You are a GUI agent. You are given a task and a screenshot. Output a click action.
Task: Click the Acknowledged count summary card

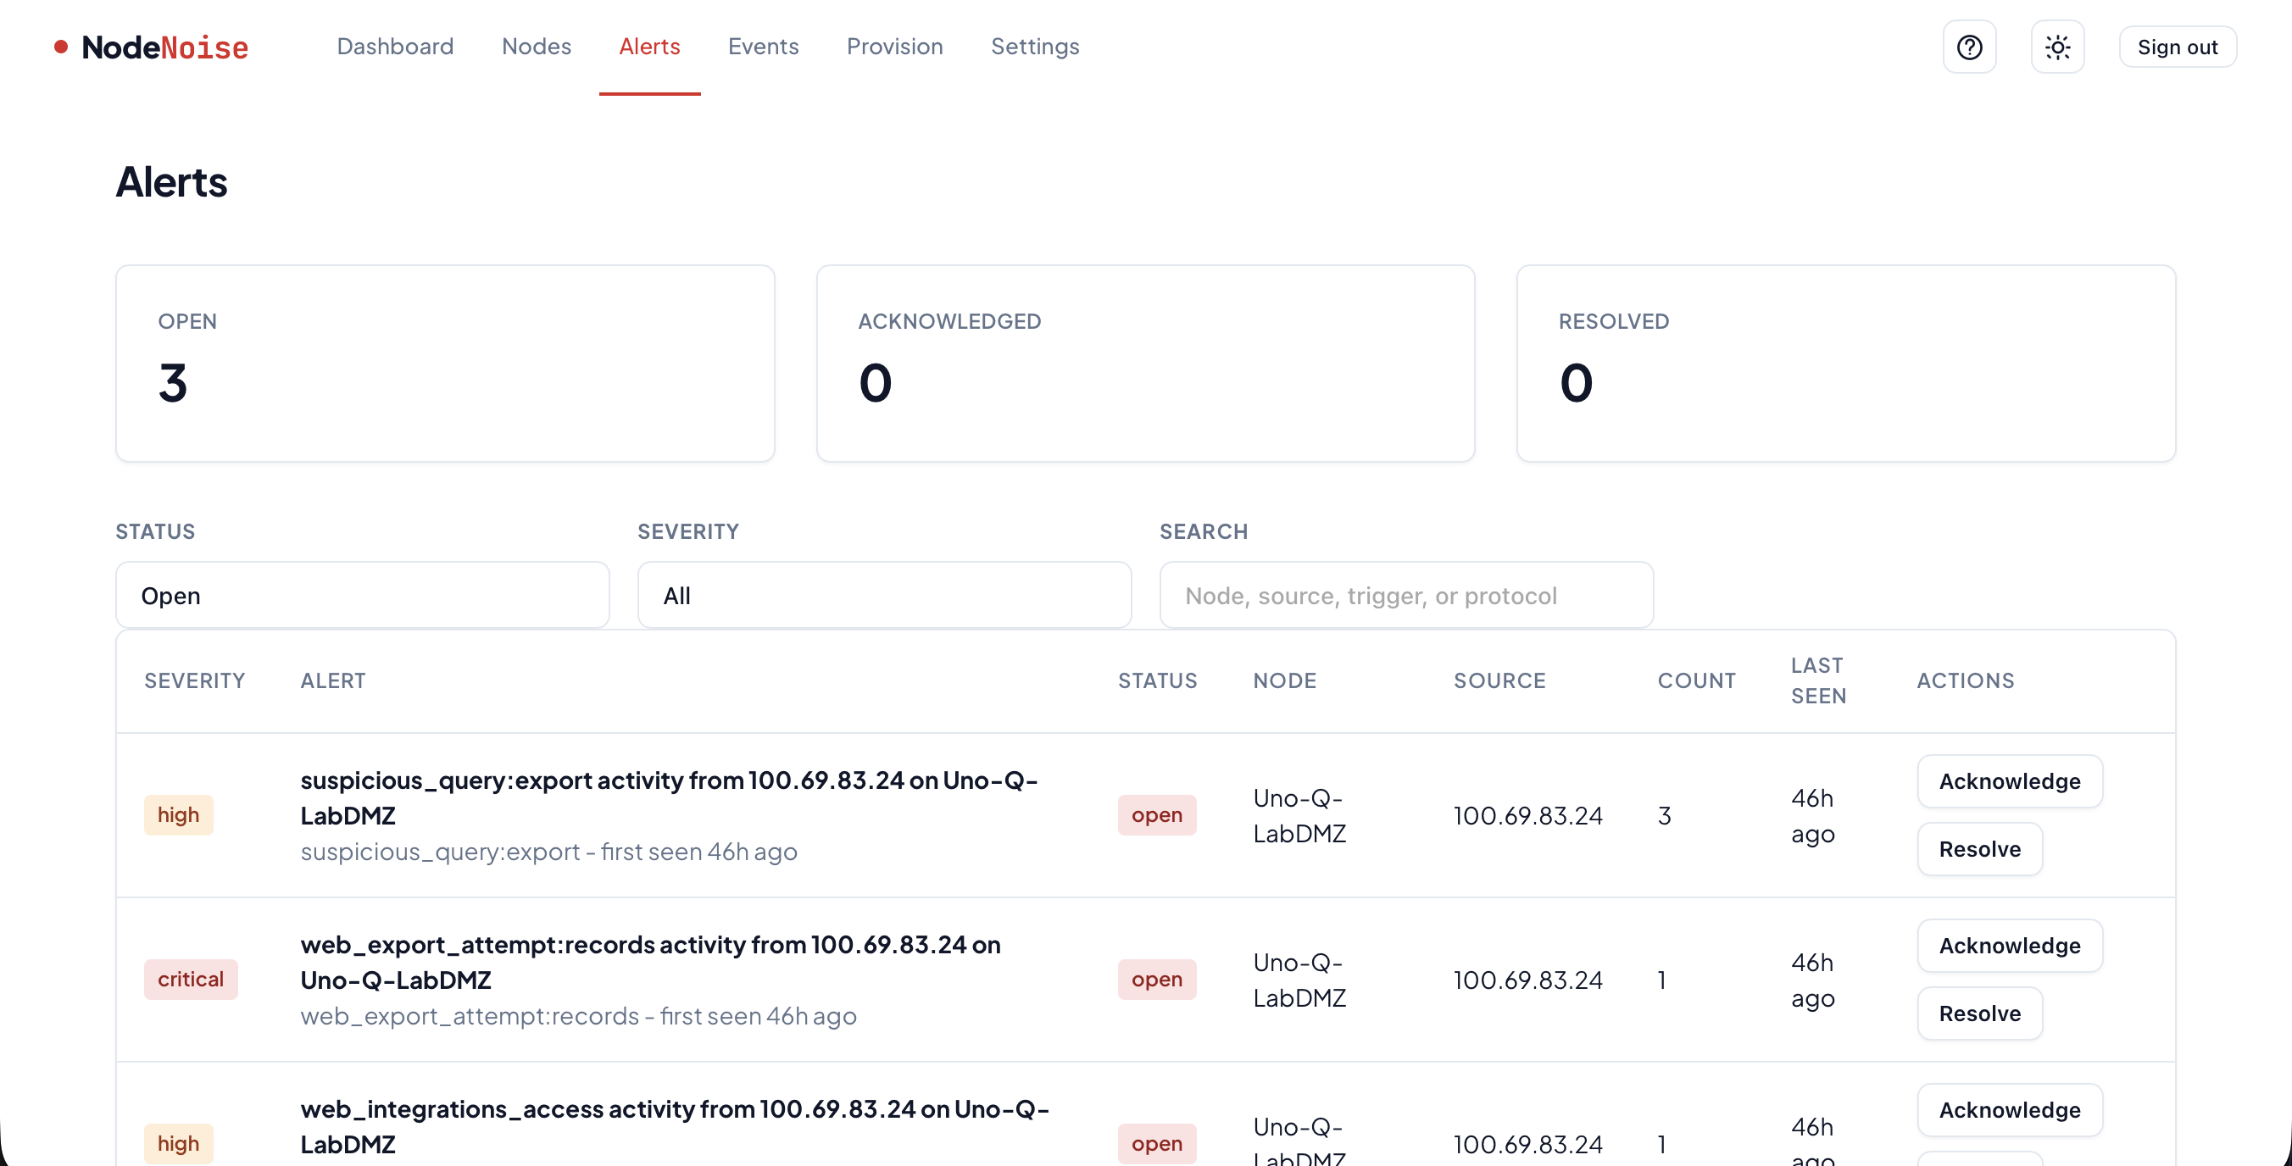tap(1145, 363)
